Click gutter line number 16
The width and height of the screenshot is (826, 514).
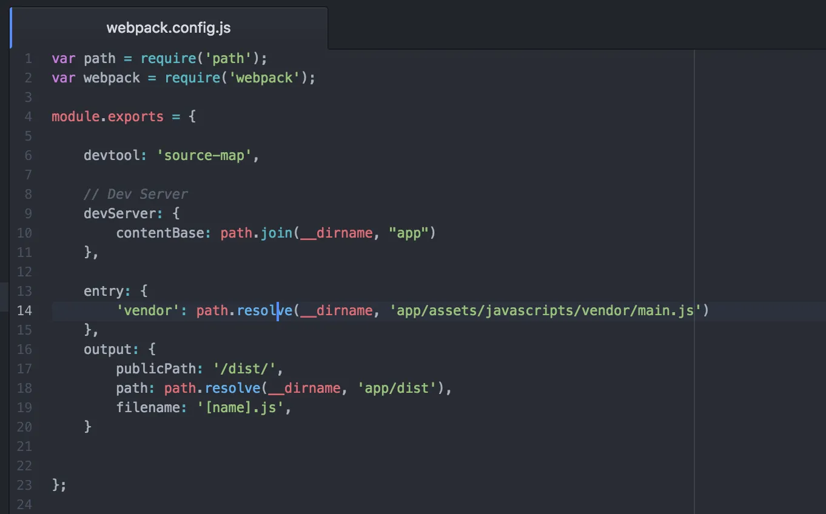25,349
